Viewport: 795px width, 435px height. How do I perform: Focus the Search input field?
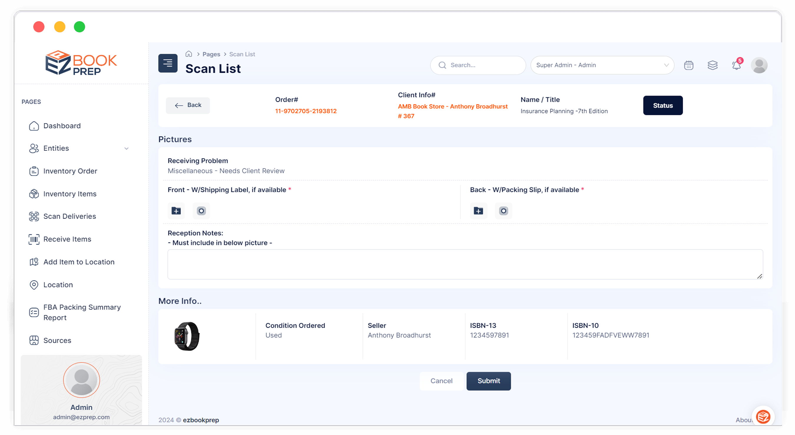coord(478,65)
